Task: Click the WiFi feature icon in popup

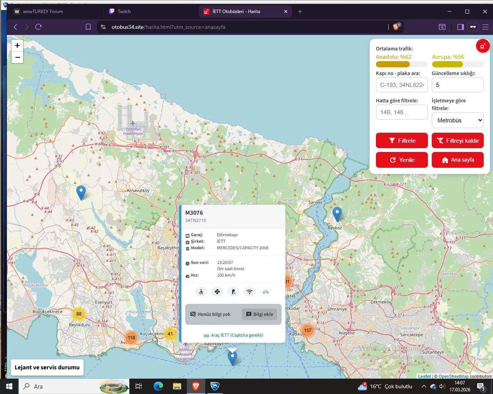Action: click(x=250, y=292)
